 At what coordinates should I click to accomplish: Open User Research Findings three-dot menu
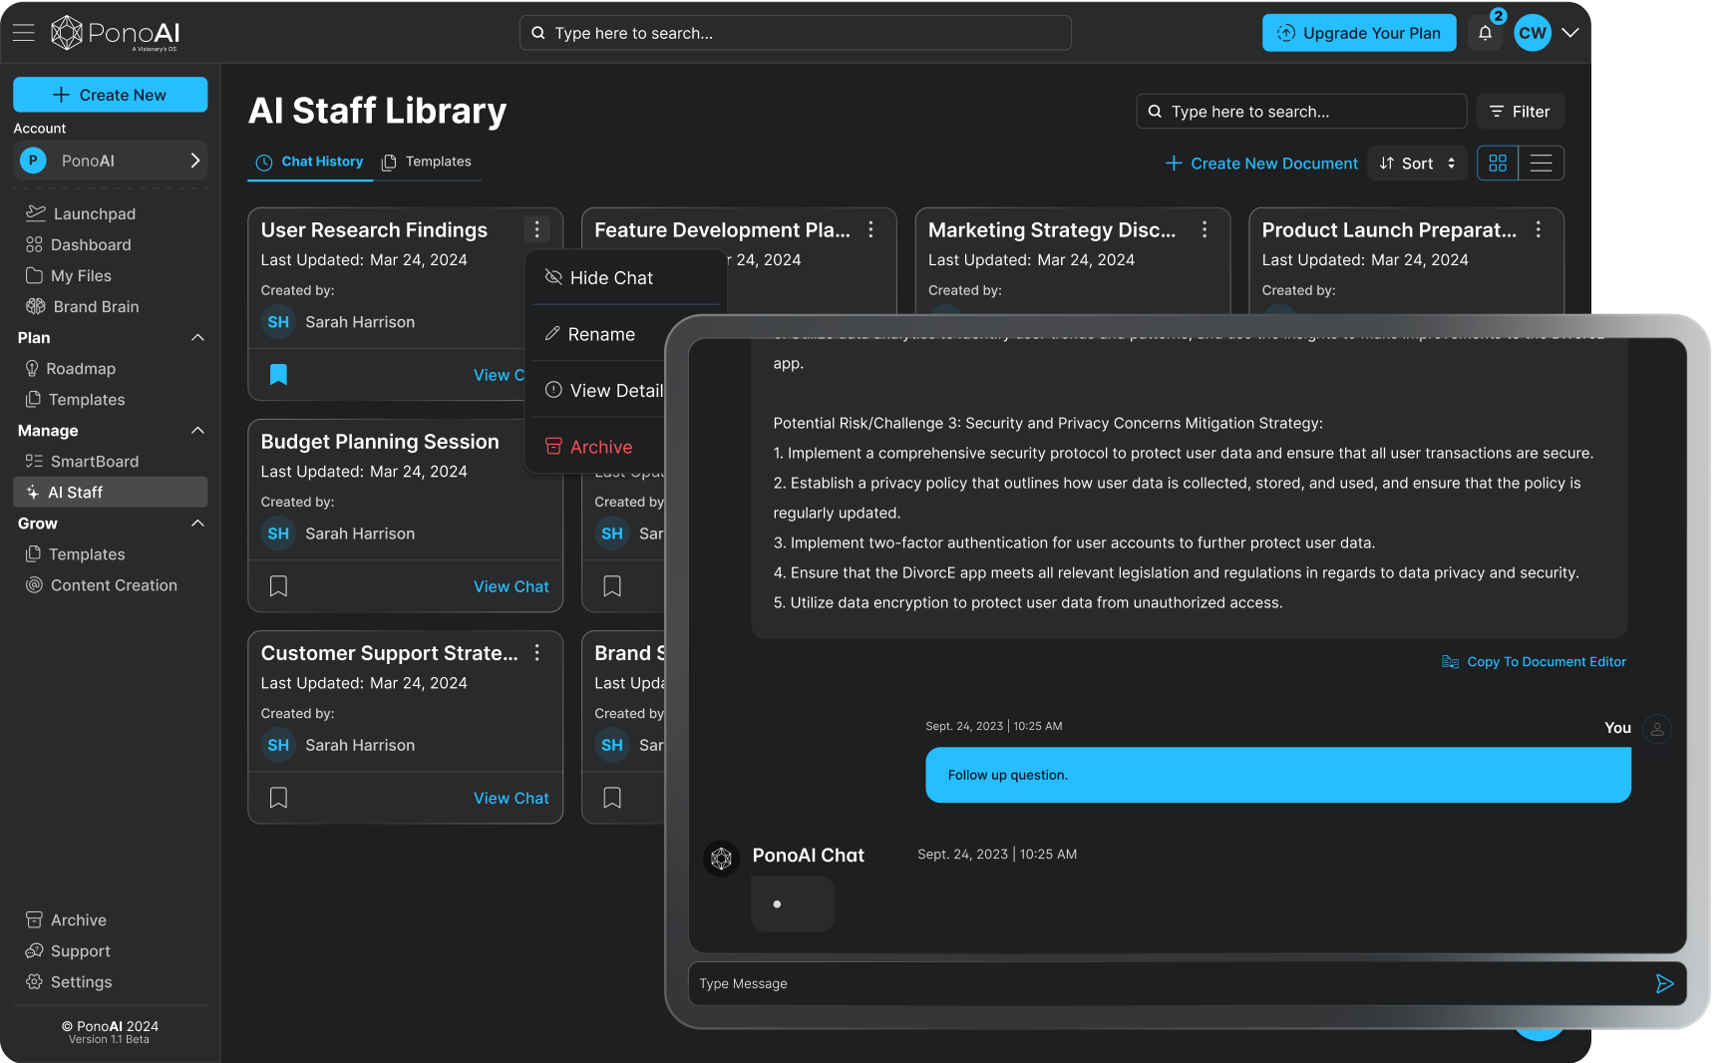536,229
